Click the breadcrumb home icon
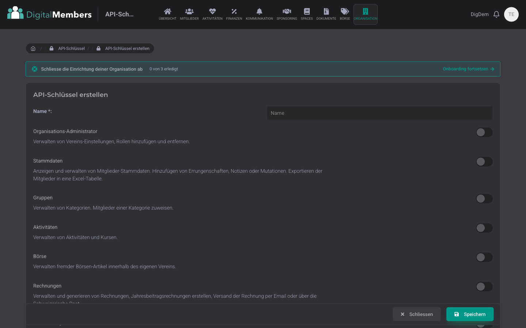The width and height of the screenshot is (526, 328). pyautogui.click(x=33, y=48)
